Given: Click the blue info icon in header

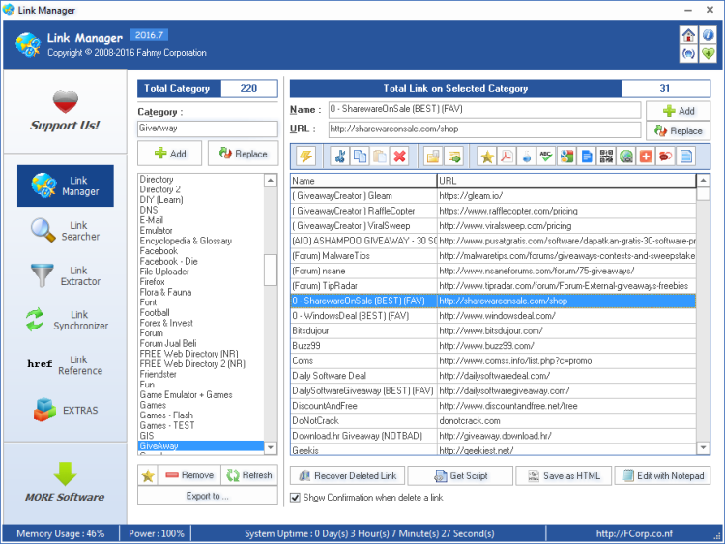Looking at the screenshot, I should pyautogui.click(x=708, y=34).
